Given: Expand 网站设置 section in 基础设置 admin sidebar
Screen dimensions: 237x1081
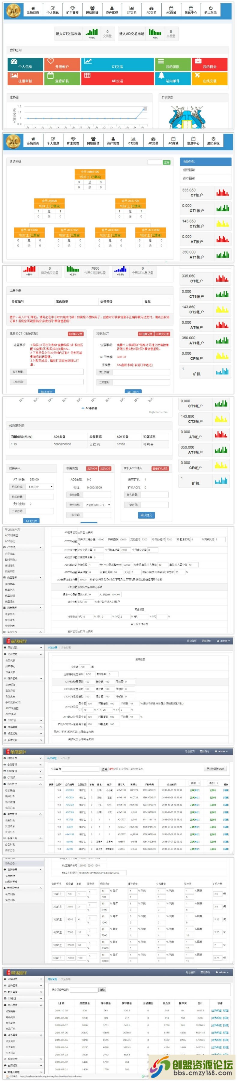Looking at the screenshot, I should click(x=23, y=648).
